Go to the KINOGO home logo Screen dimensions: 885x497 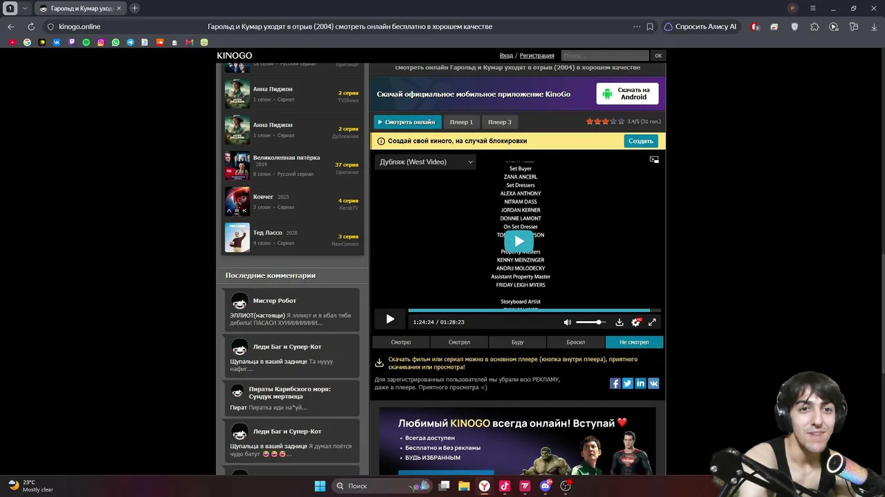click(234, 55)
